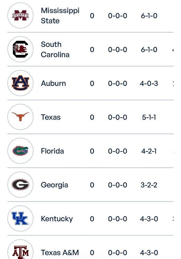Go to the Auburn team page
This screenshot has height=259, width=181.
[53, 84]
